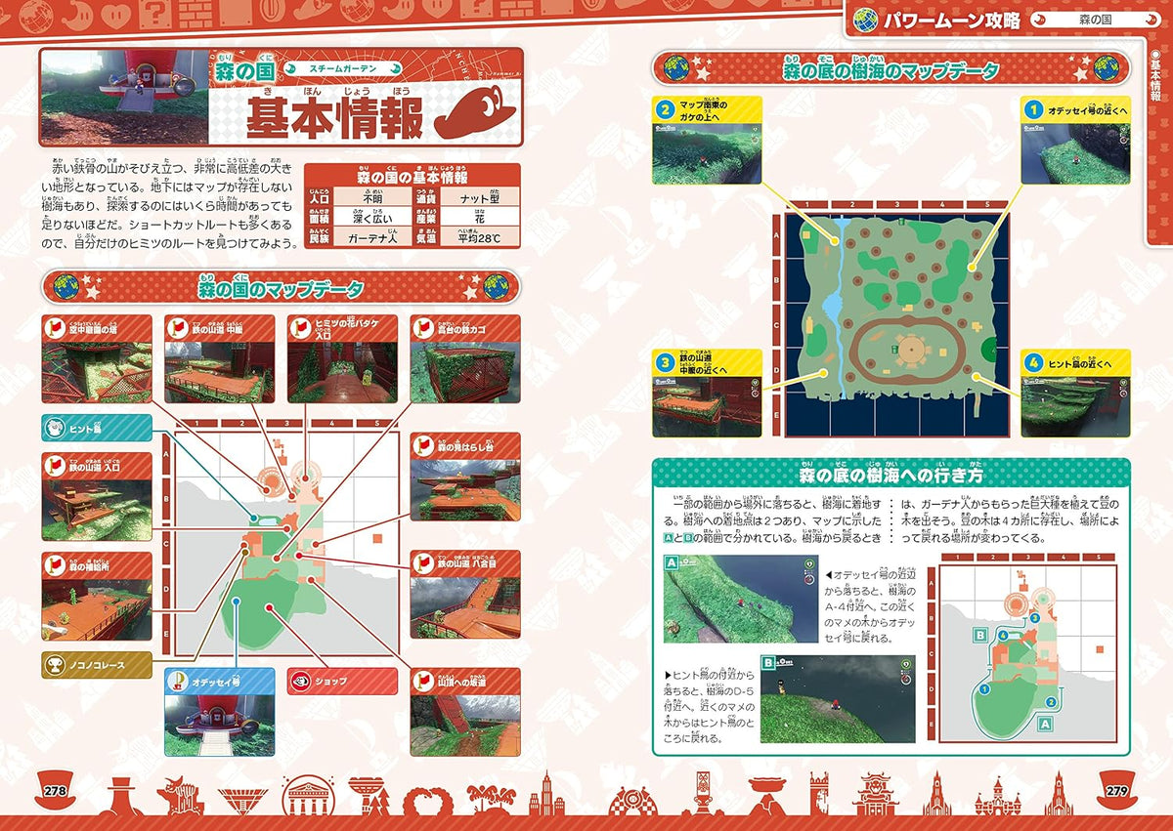Click the 森の国の基本情報 table title

click(x=412, y=177)
